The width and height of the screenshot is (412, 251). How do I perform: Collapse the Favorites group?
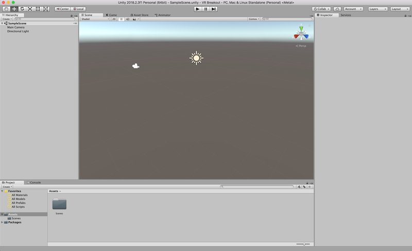pyautogui.click(x=2, y=191)
